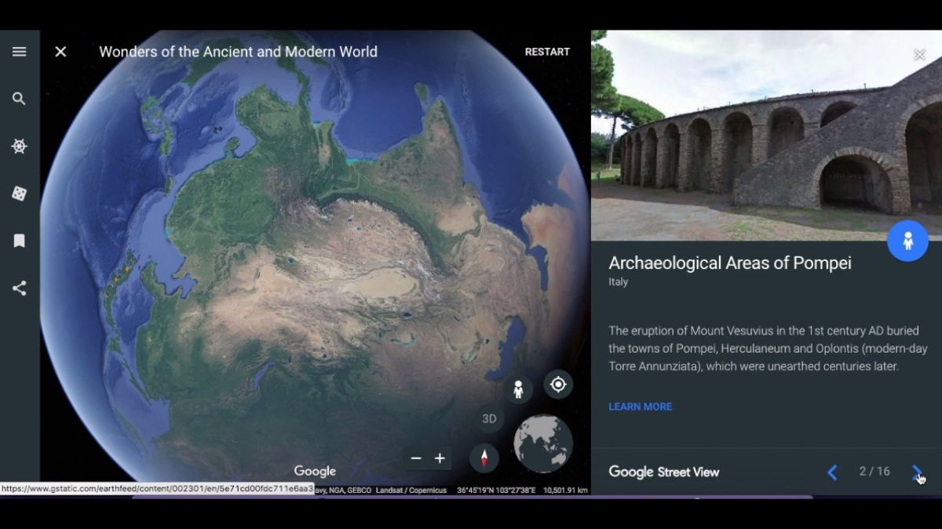Zoom in with the plus button
The image size is (942, 529).
440,458
